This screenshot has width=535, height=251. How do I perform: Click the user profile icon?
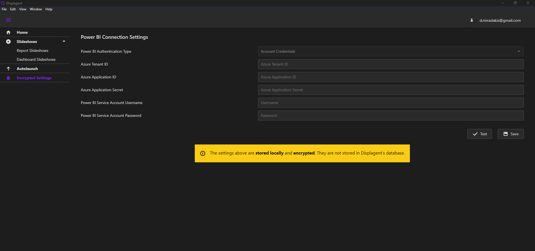pyautogui.click(x=472, y=20)
